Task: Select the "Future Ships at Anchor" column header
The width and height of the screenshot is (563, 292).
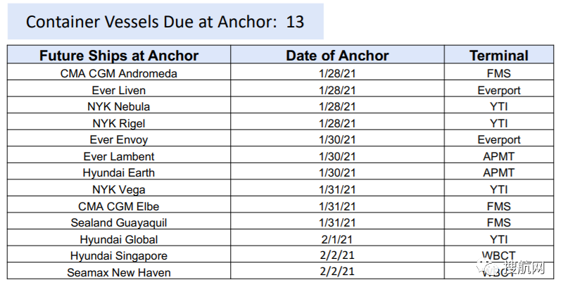Action: 119,56
